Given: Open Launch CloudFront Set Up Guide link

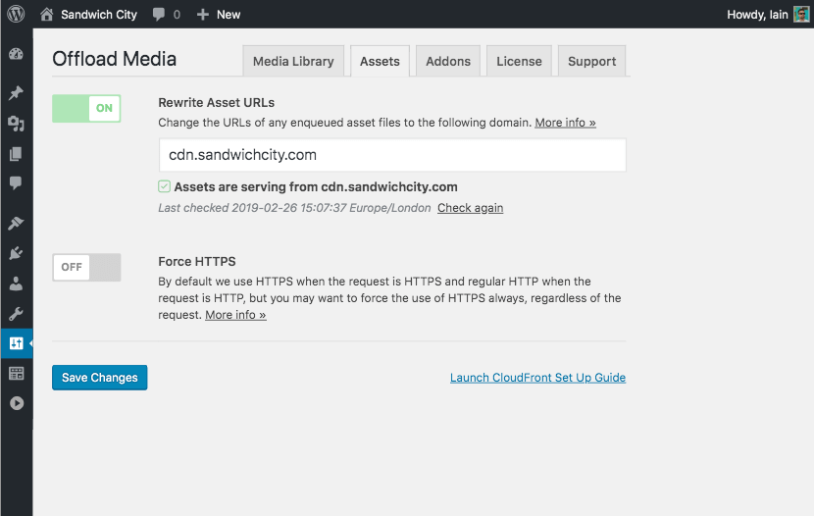Looking at the screenshot, I should 537,378.
